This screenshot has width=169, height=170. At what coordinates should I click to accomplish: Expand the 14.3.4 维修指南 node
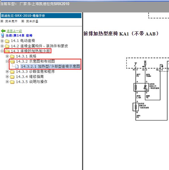[7, 77]
